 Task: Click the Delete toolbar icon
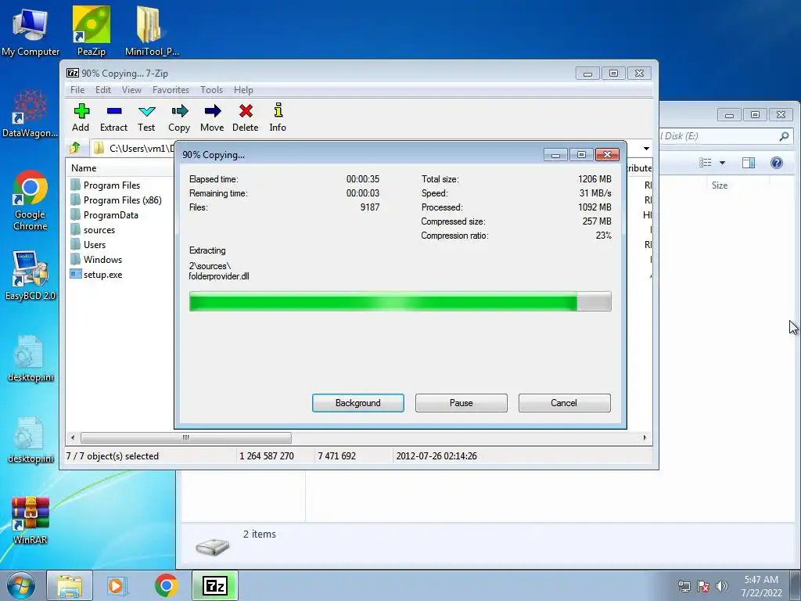click(x=245, y=117)
